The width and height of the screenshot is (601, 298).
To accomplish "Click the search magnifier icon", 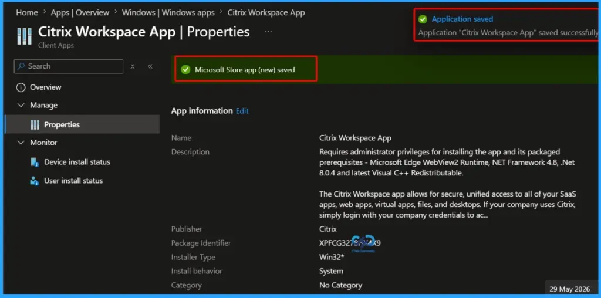I will coord(22,66).
